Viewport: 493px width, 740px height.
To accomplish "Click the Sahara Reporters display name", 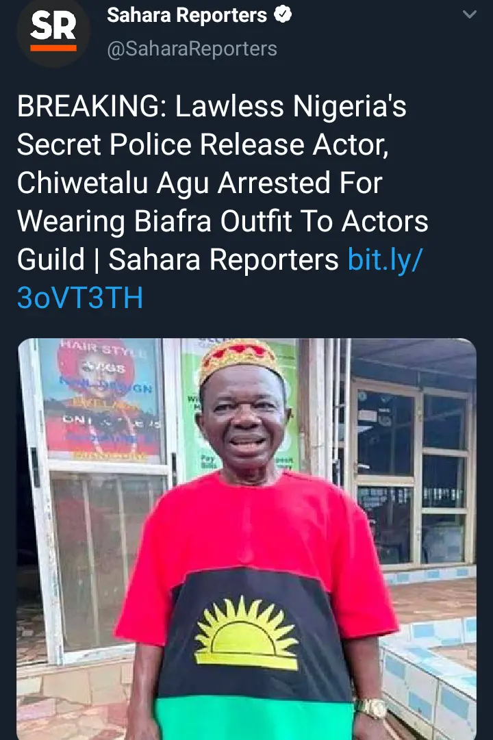I will tap(187, 16).
